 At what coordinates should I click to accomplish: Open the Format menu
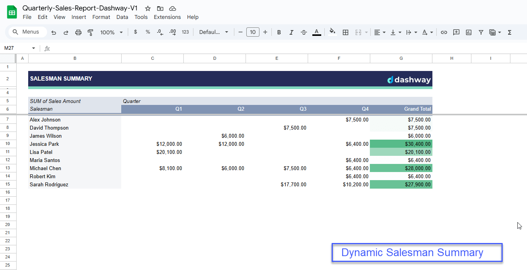pyautogui.click(x=101, y=17)
